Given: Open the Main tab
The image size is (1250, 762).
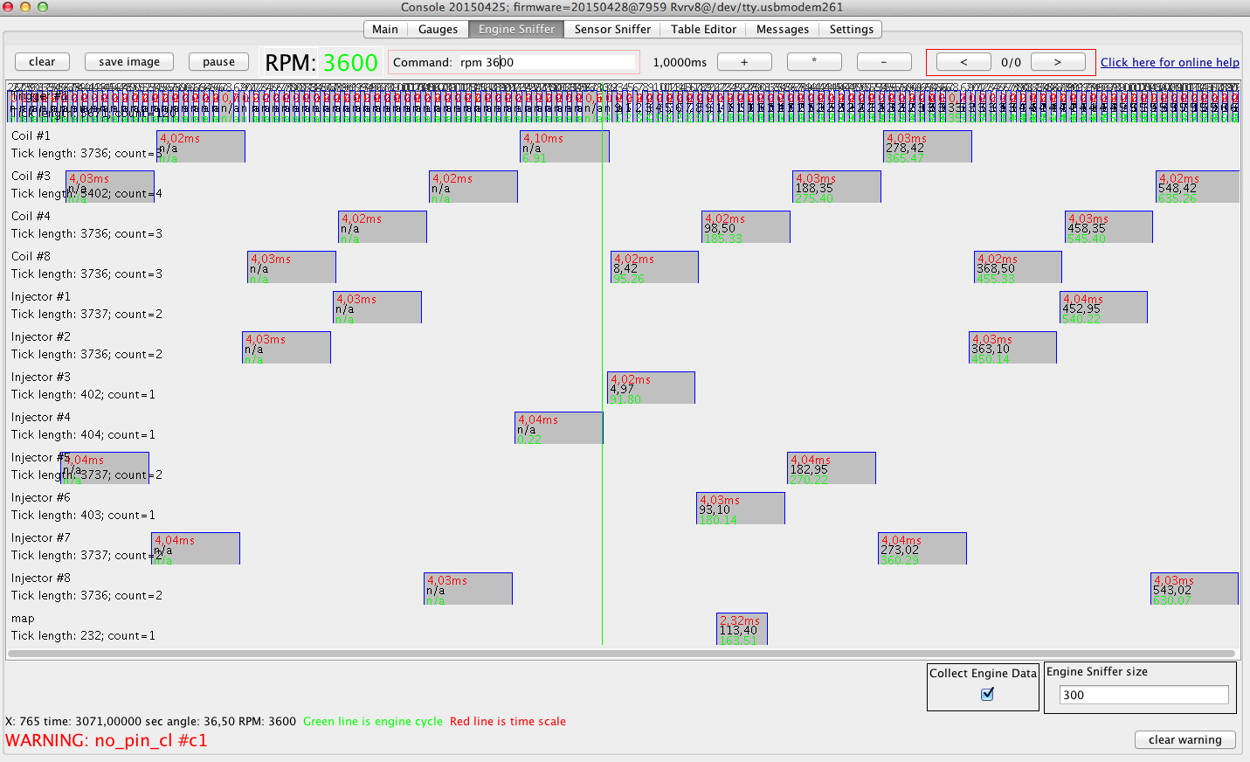Looking at the screenshot, I should point(384,29).
